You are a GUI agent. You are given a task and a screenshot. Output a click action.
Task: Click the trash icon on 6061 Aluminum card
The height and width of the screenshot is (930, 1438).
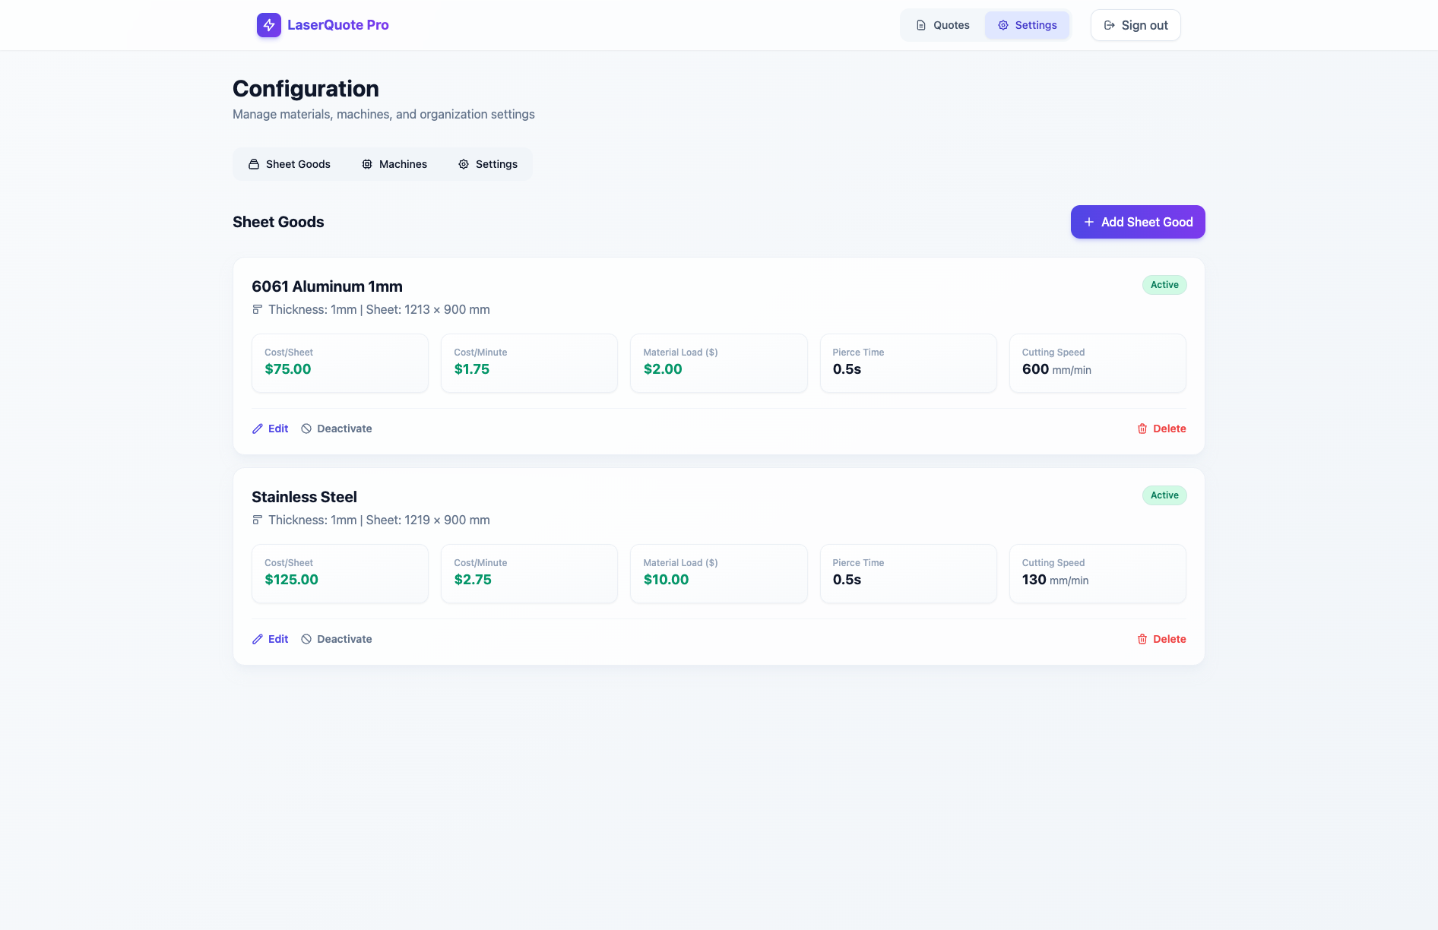click(x=1142, y=429)
